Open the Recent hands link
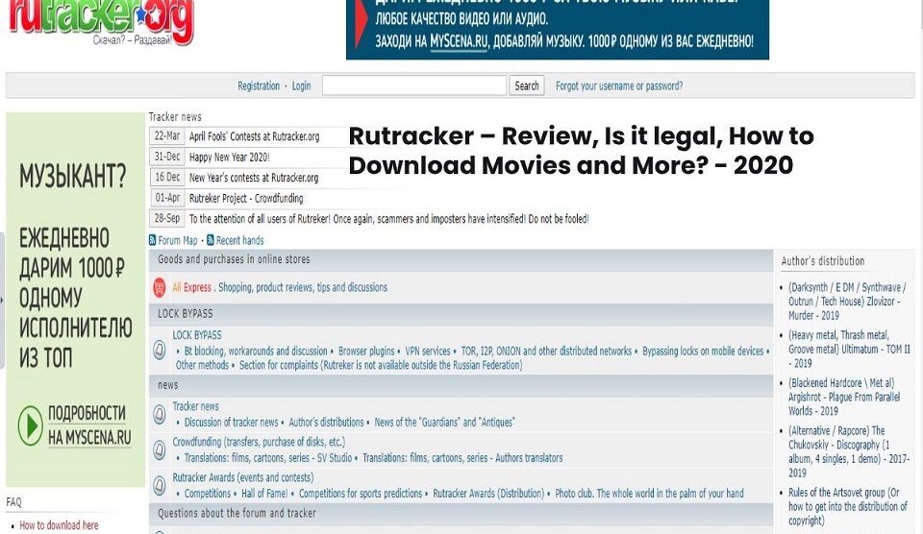 (x=239, y=240)
